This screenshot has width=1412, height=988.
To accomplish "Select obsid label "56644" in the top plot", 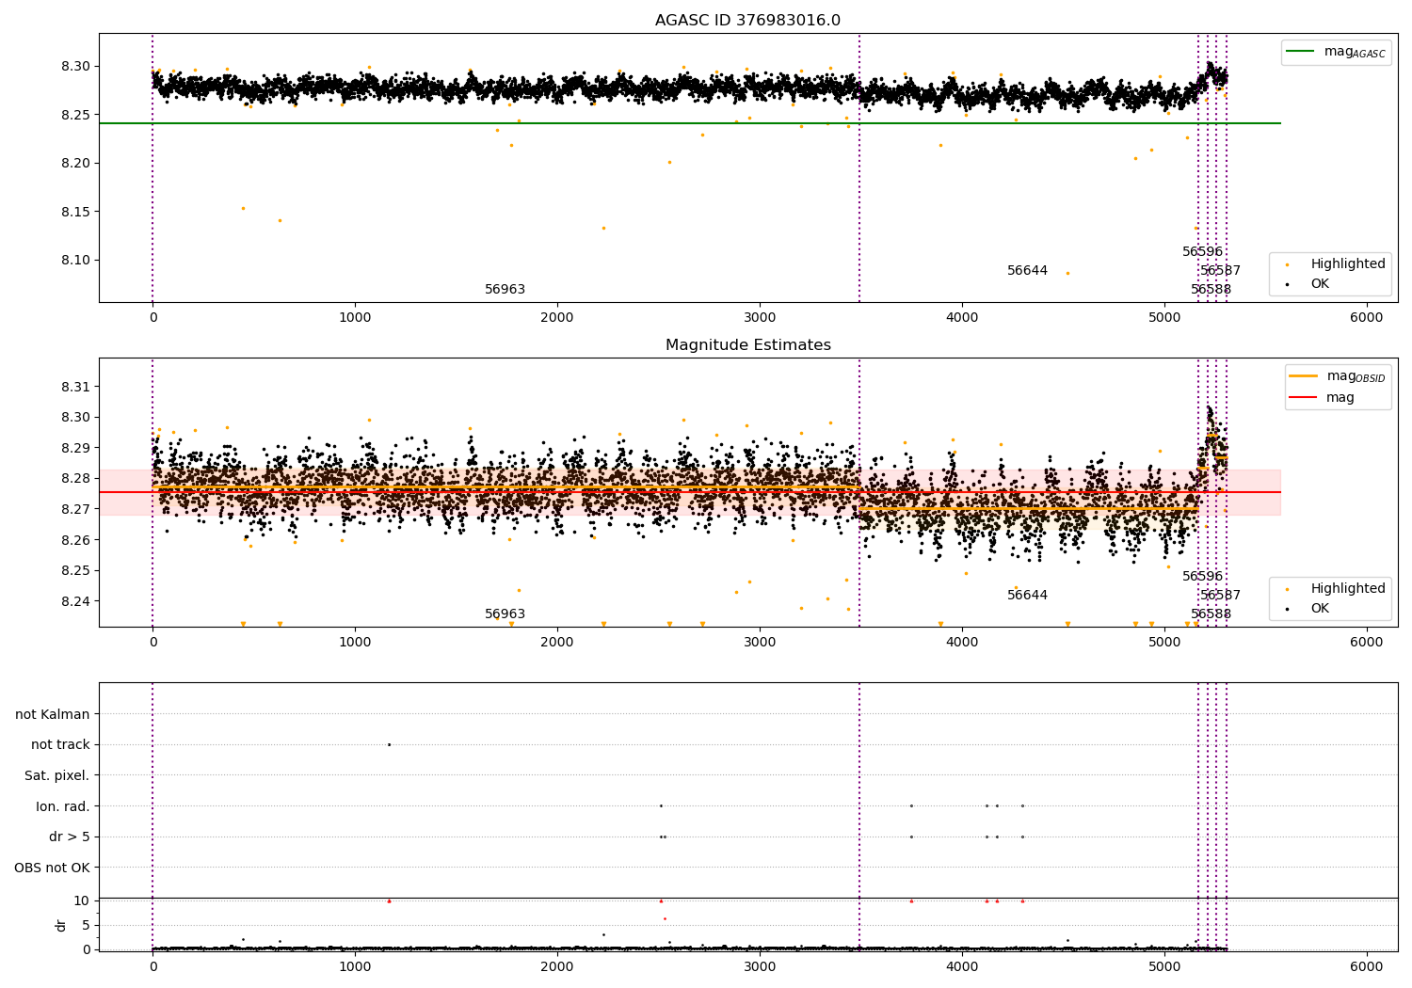I will 1027,271.
